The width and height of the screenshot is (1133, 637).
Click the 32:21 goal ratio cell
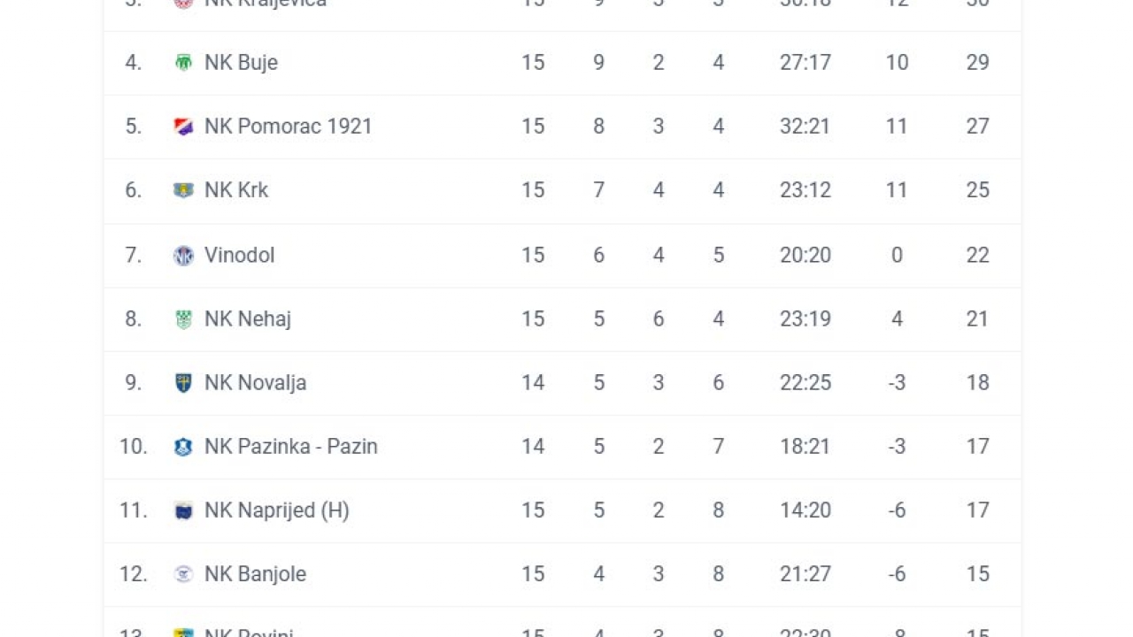click(x=805, y=127)
